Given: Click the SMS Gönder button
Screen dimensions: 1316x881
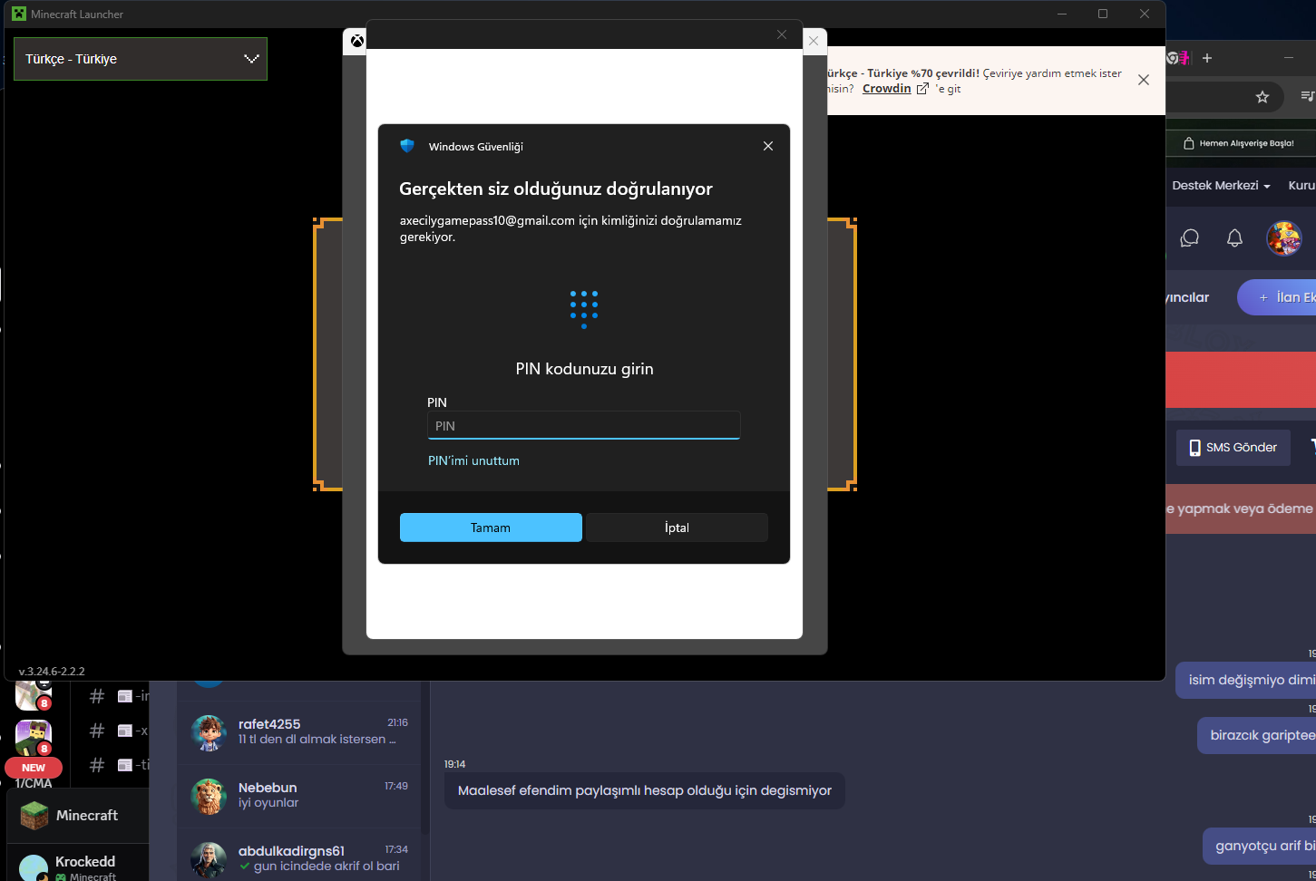Looking at the screenshot, I should tap(1233, 448).
